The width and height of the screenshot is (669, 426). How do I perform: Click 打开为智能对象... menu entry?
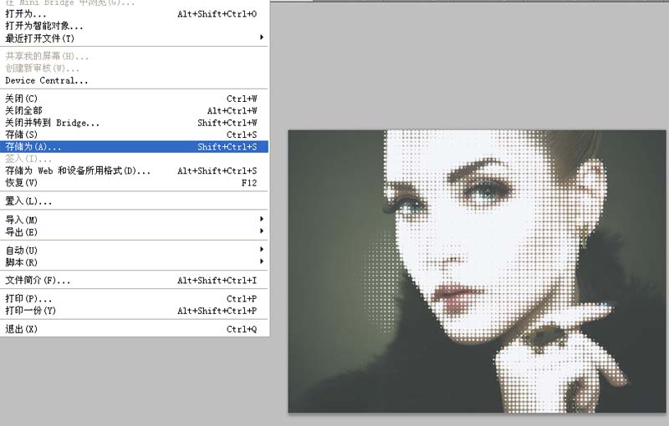[x=43, y=26]
